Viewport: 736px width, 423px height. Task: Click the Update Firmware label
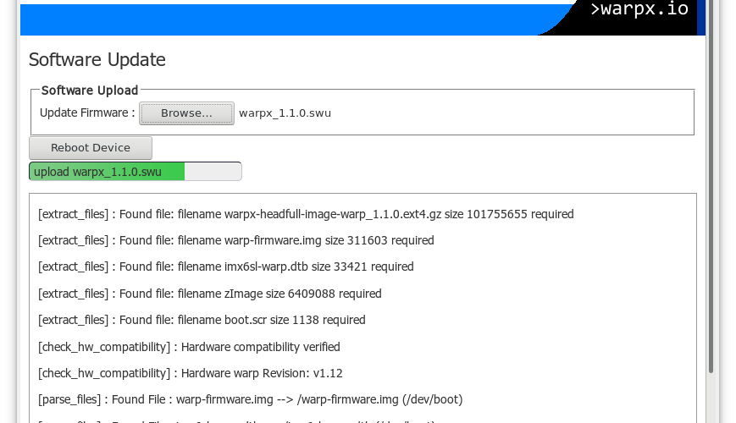click(87, 113)
